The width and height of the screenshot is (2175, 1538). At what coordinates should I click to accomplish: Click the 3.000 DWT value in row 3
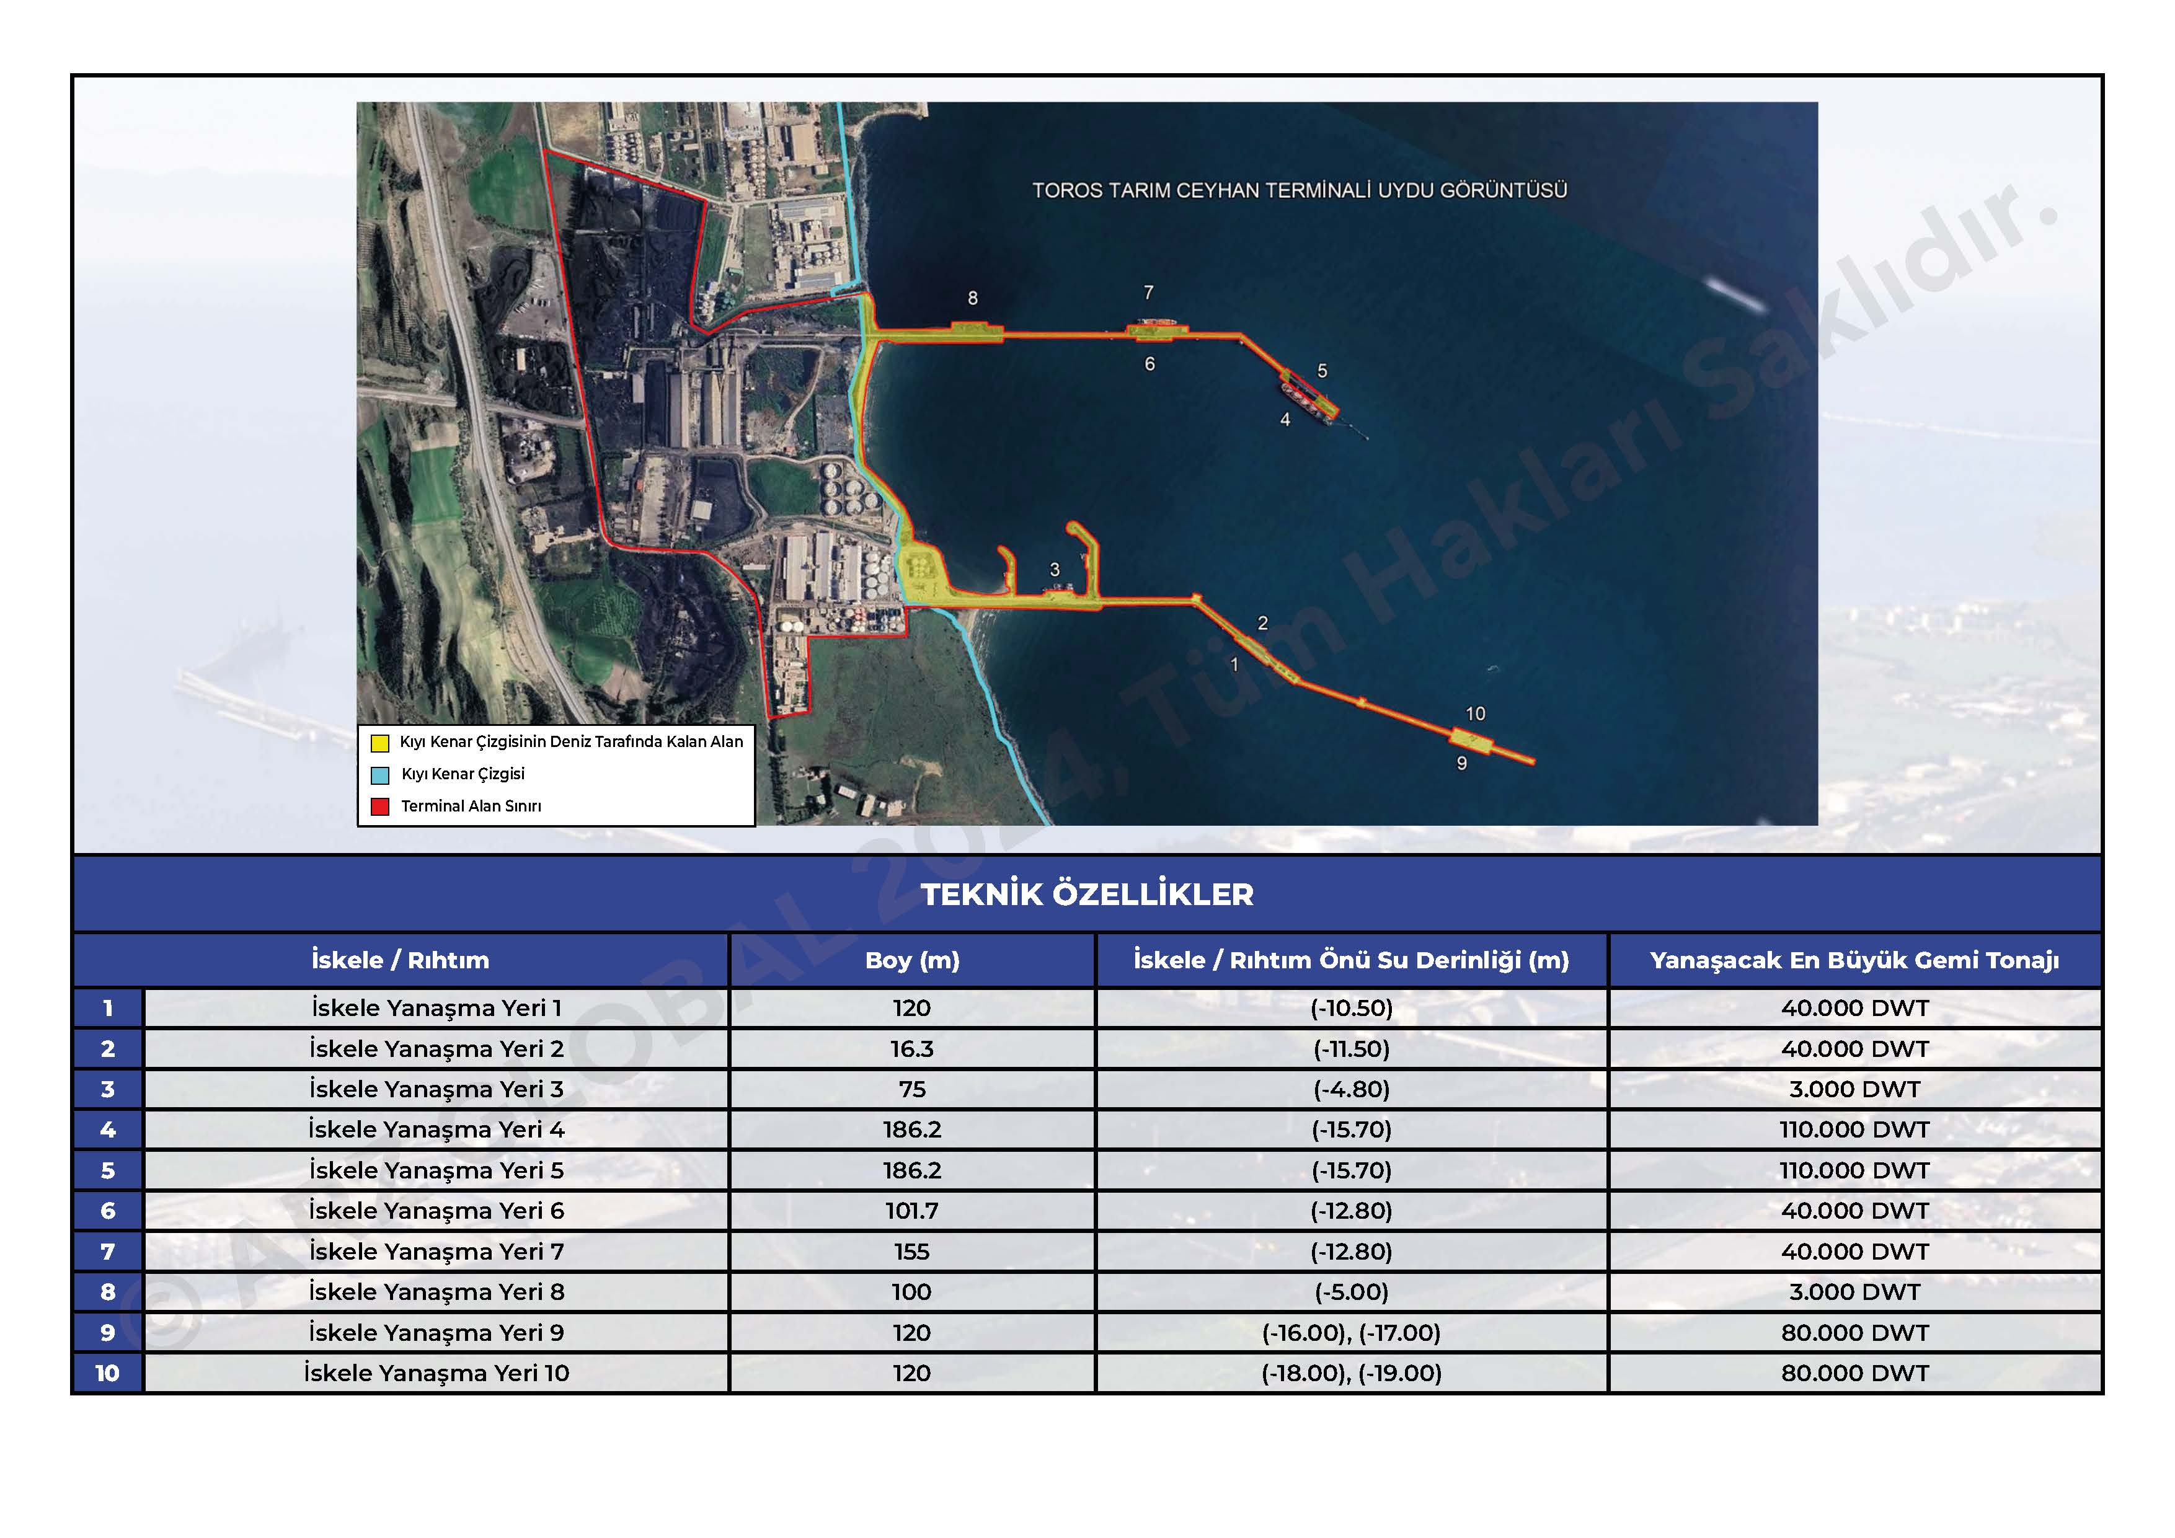(x=1855, y=1090)
